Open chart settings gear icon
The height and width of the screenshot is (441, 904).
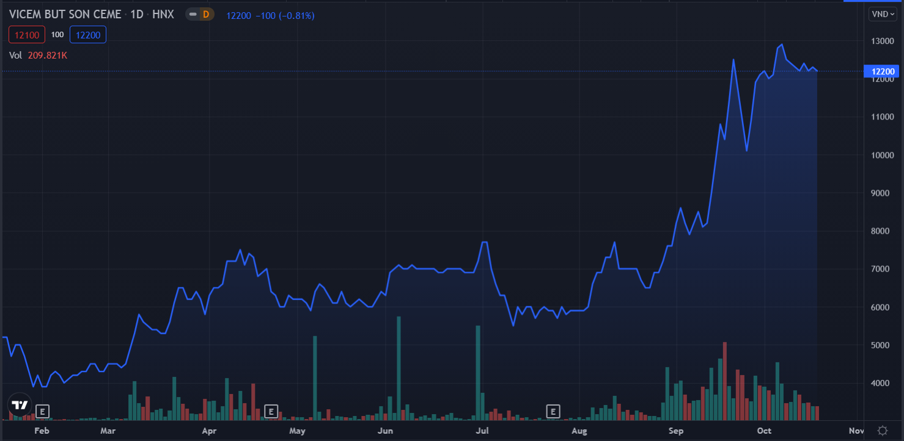pos(882,431)
